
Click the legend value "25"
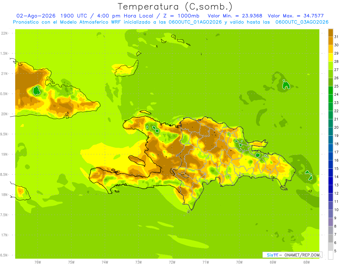336,86
